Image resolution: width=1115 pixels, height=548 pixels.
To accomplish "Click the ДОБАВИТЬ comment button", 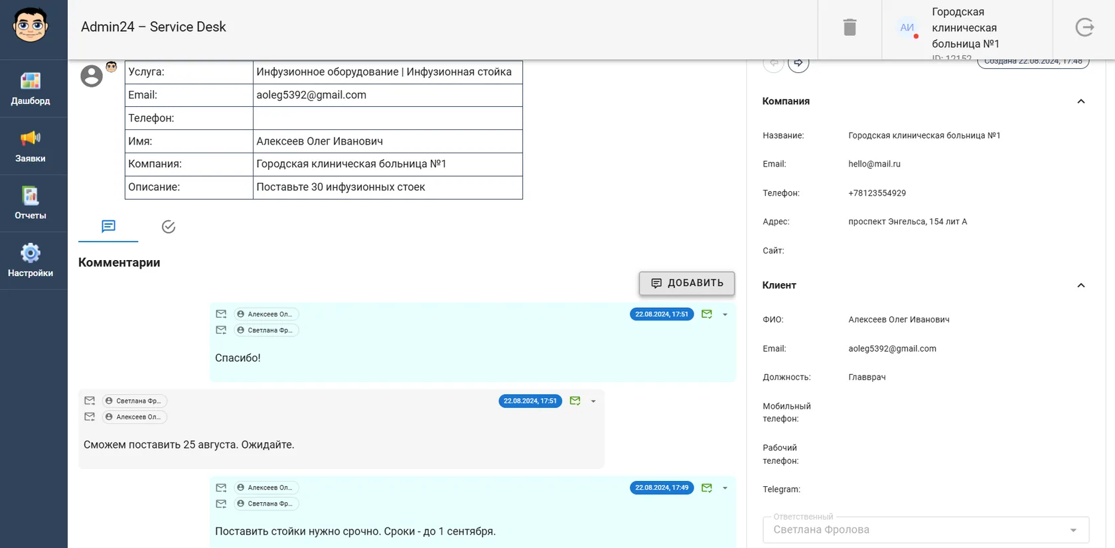I will click(687, 283).
